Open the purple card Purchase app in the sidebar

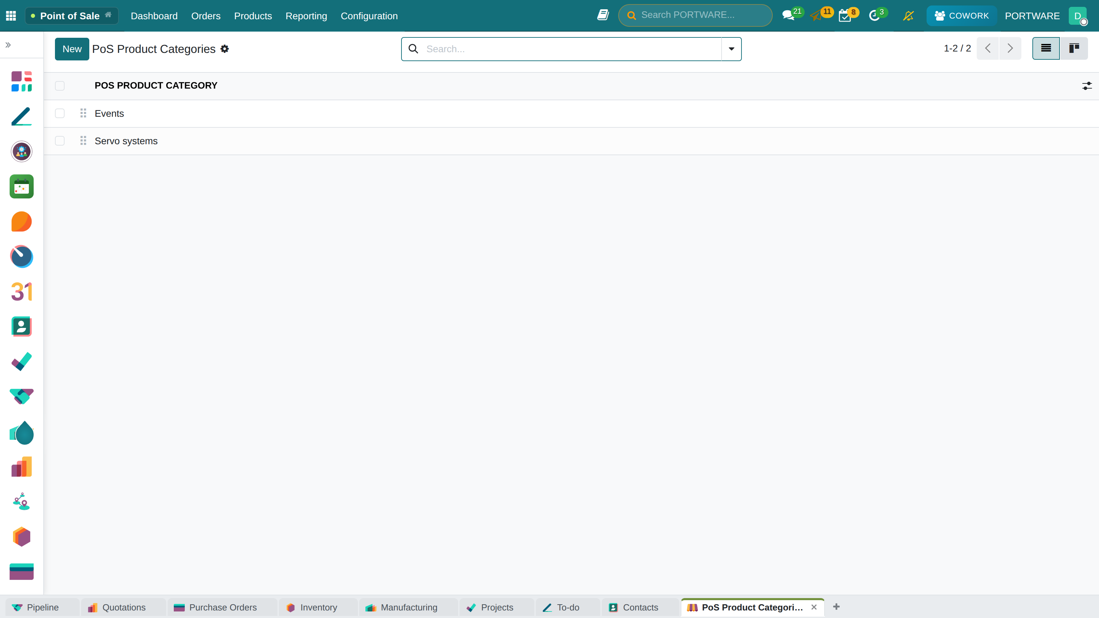[21, 572]
